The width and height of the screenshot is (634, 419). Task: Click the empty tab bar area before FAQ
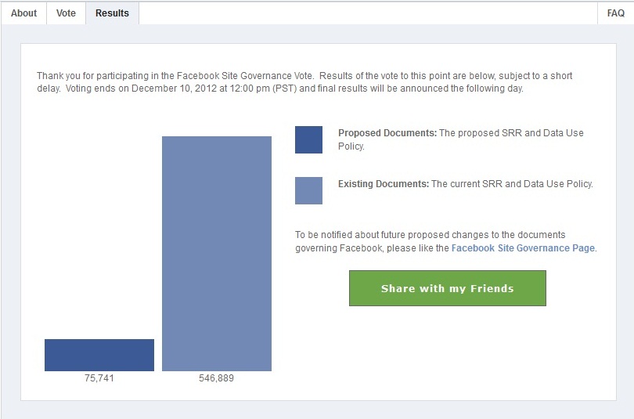tap(368, 13)
